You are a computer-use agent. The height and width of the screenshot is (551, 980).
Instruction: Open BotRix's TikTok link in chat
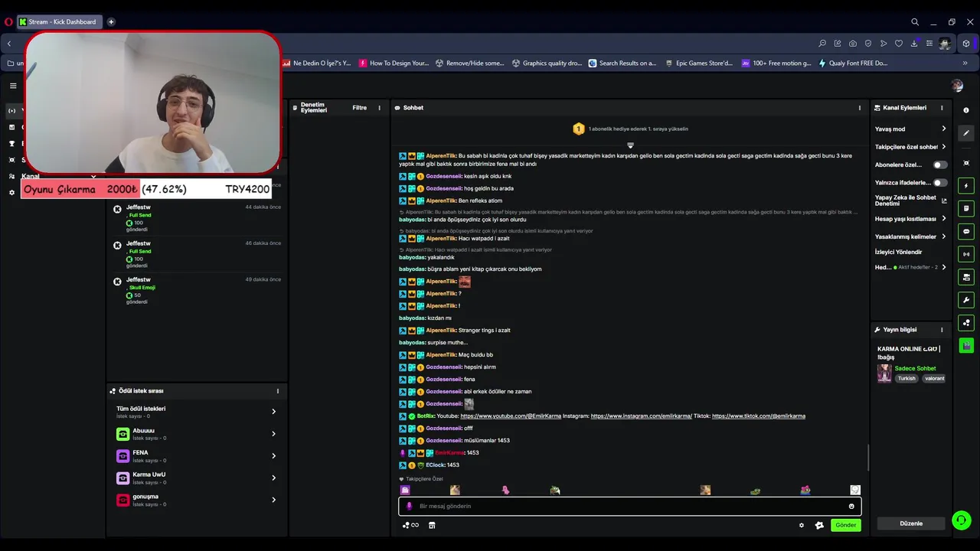click(759, 416)
